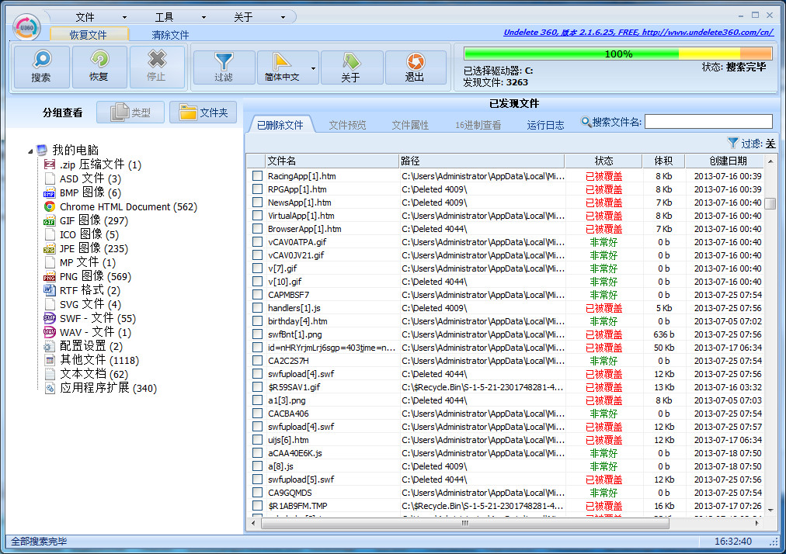
Task: Click the Undelete 360 application logo
Action: (26, 27)
